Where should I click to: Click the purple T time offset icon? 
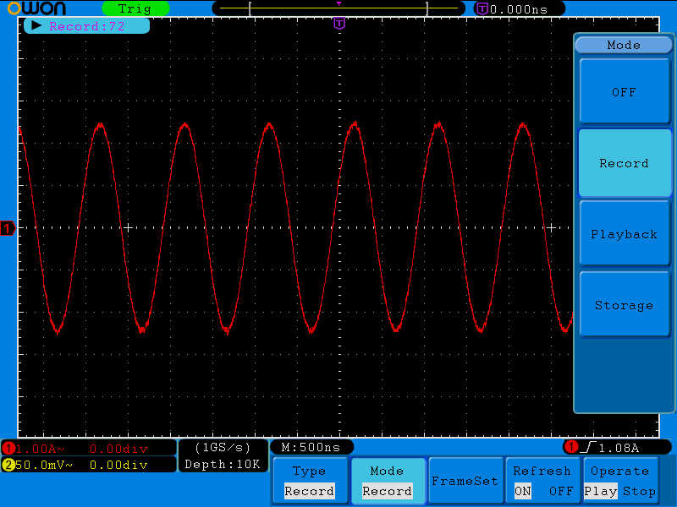pos(482,8)
